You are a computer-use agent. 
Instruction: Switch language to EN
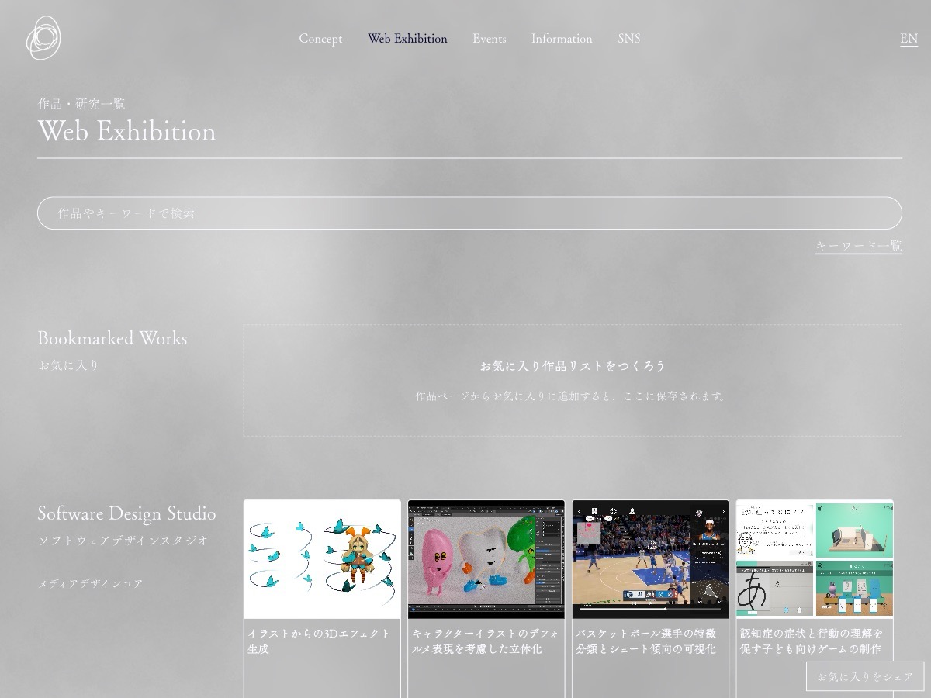909,39
